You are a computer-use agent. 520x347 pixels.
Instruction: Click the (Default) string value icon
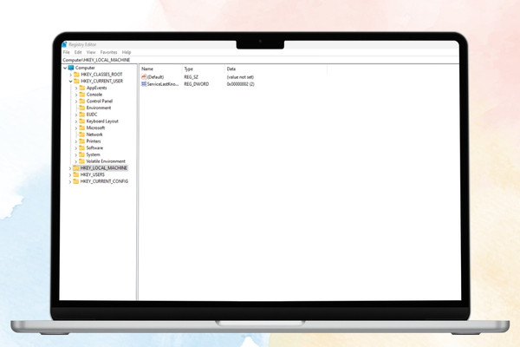pyautogui.click(x=144, y=76)
